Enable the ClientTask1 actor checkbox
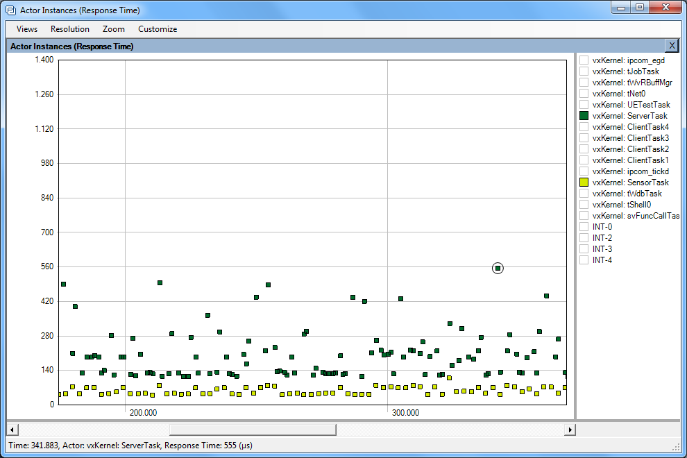Image resolution: width=687 pixels, height=458 pixels. [x=584, y=160]
